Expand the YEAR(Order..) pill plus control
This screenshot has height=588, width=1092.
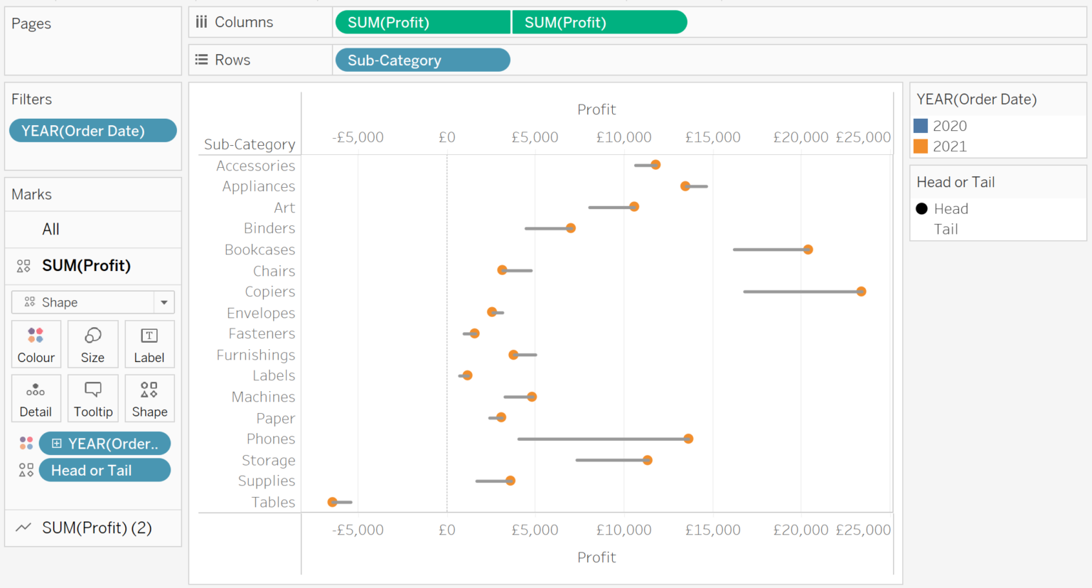tap(57, 443)
